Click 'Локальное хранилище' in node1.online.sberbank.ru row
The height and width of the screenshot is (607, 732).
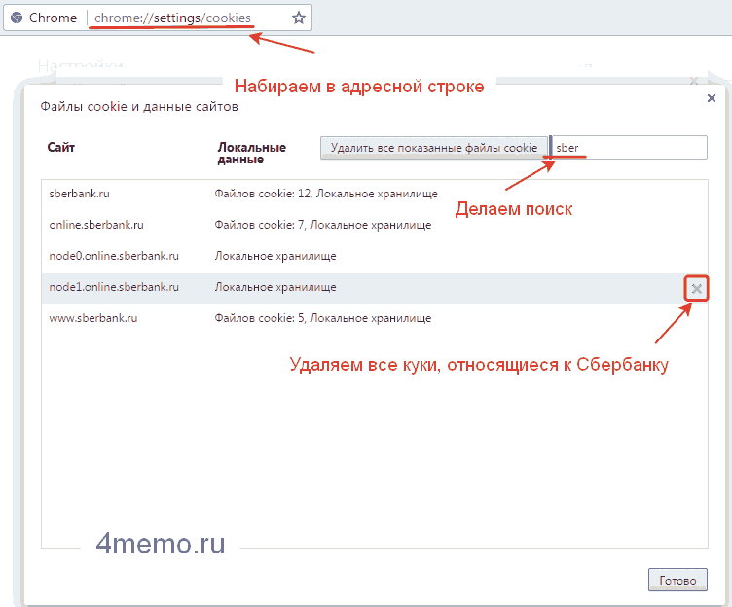pos(274,287)
